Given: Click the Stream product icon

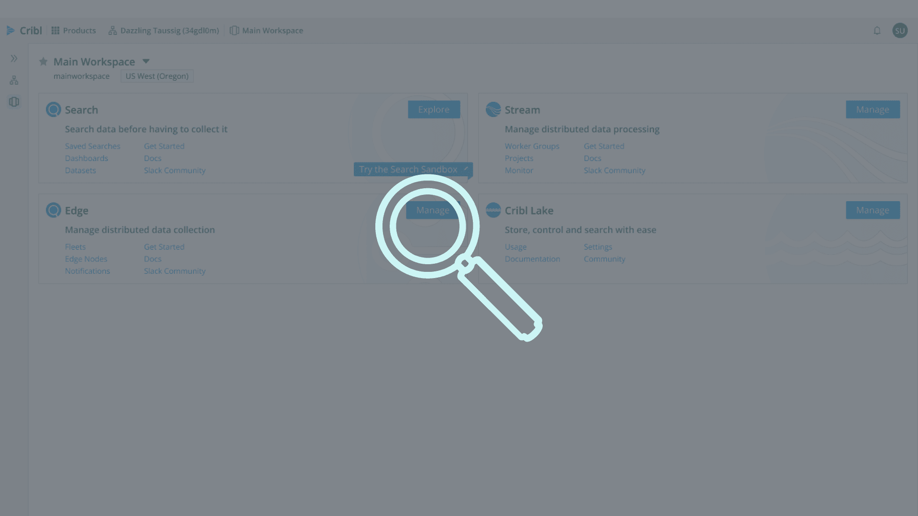Looking at the screenshot, I should (x=493, y=109).
